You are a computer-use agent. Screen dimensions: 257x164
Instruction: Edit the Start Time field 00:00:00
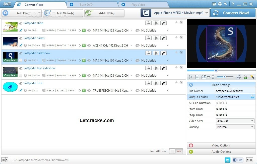[x=235, y=109]
